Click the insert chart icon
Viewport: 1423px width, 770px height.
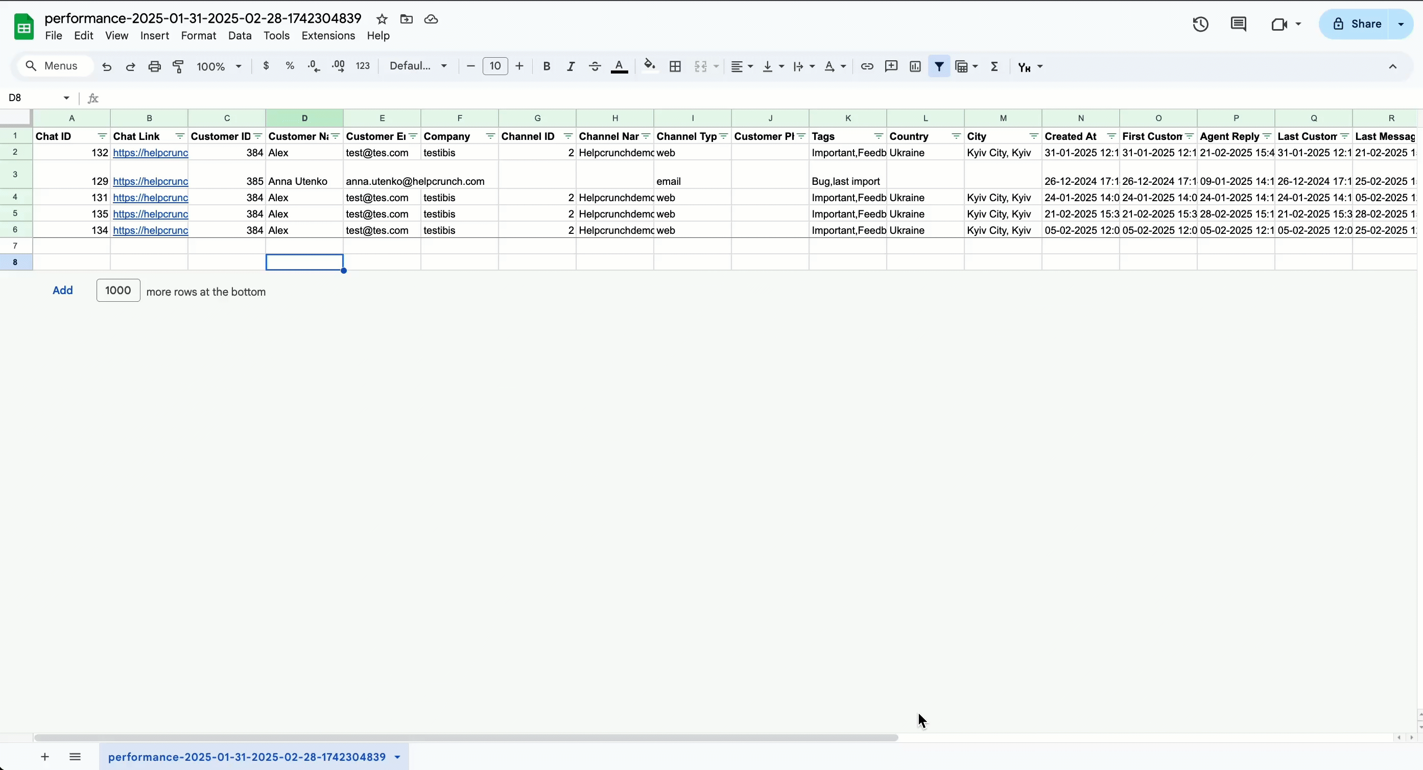[x=915, y=66]
